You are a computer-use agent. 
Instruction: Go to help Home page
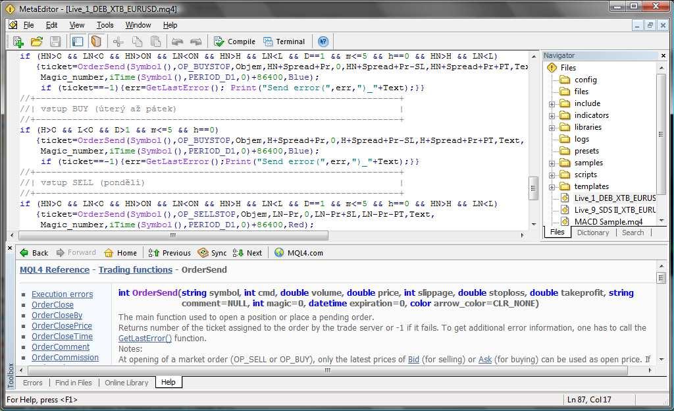pos(120,253)
